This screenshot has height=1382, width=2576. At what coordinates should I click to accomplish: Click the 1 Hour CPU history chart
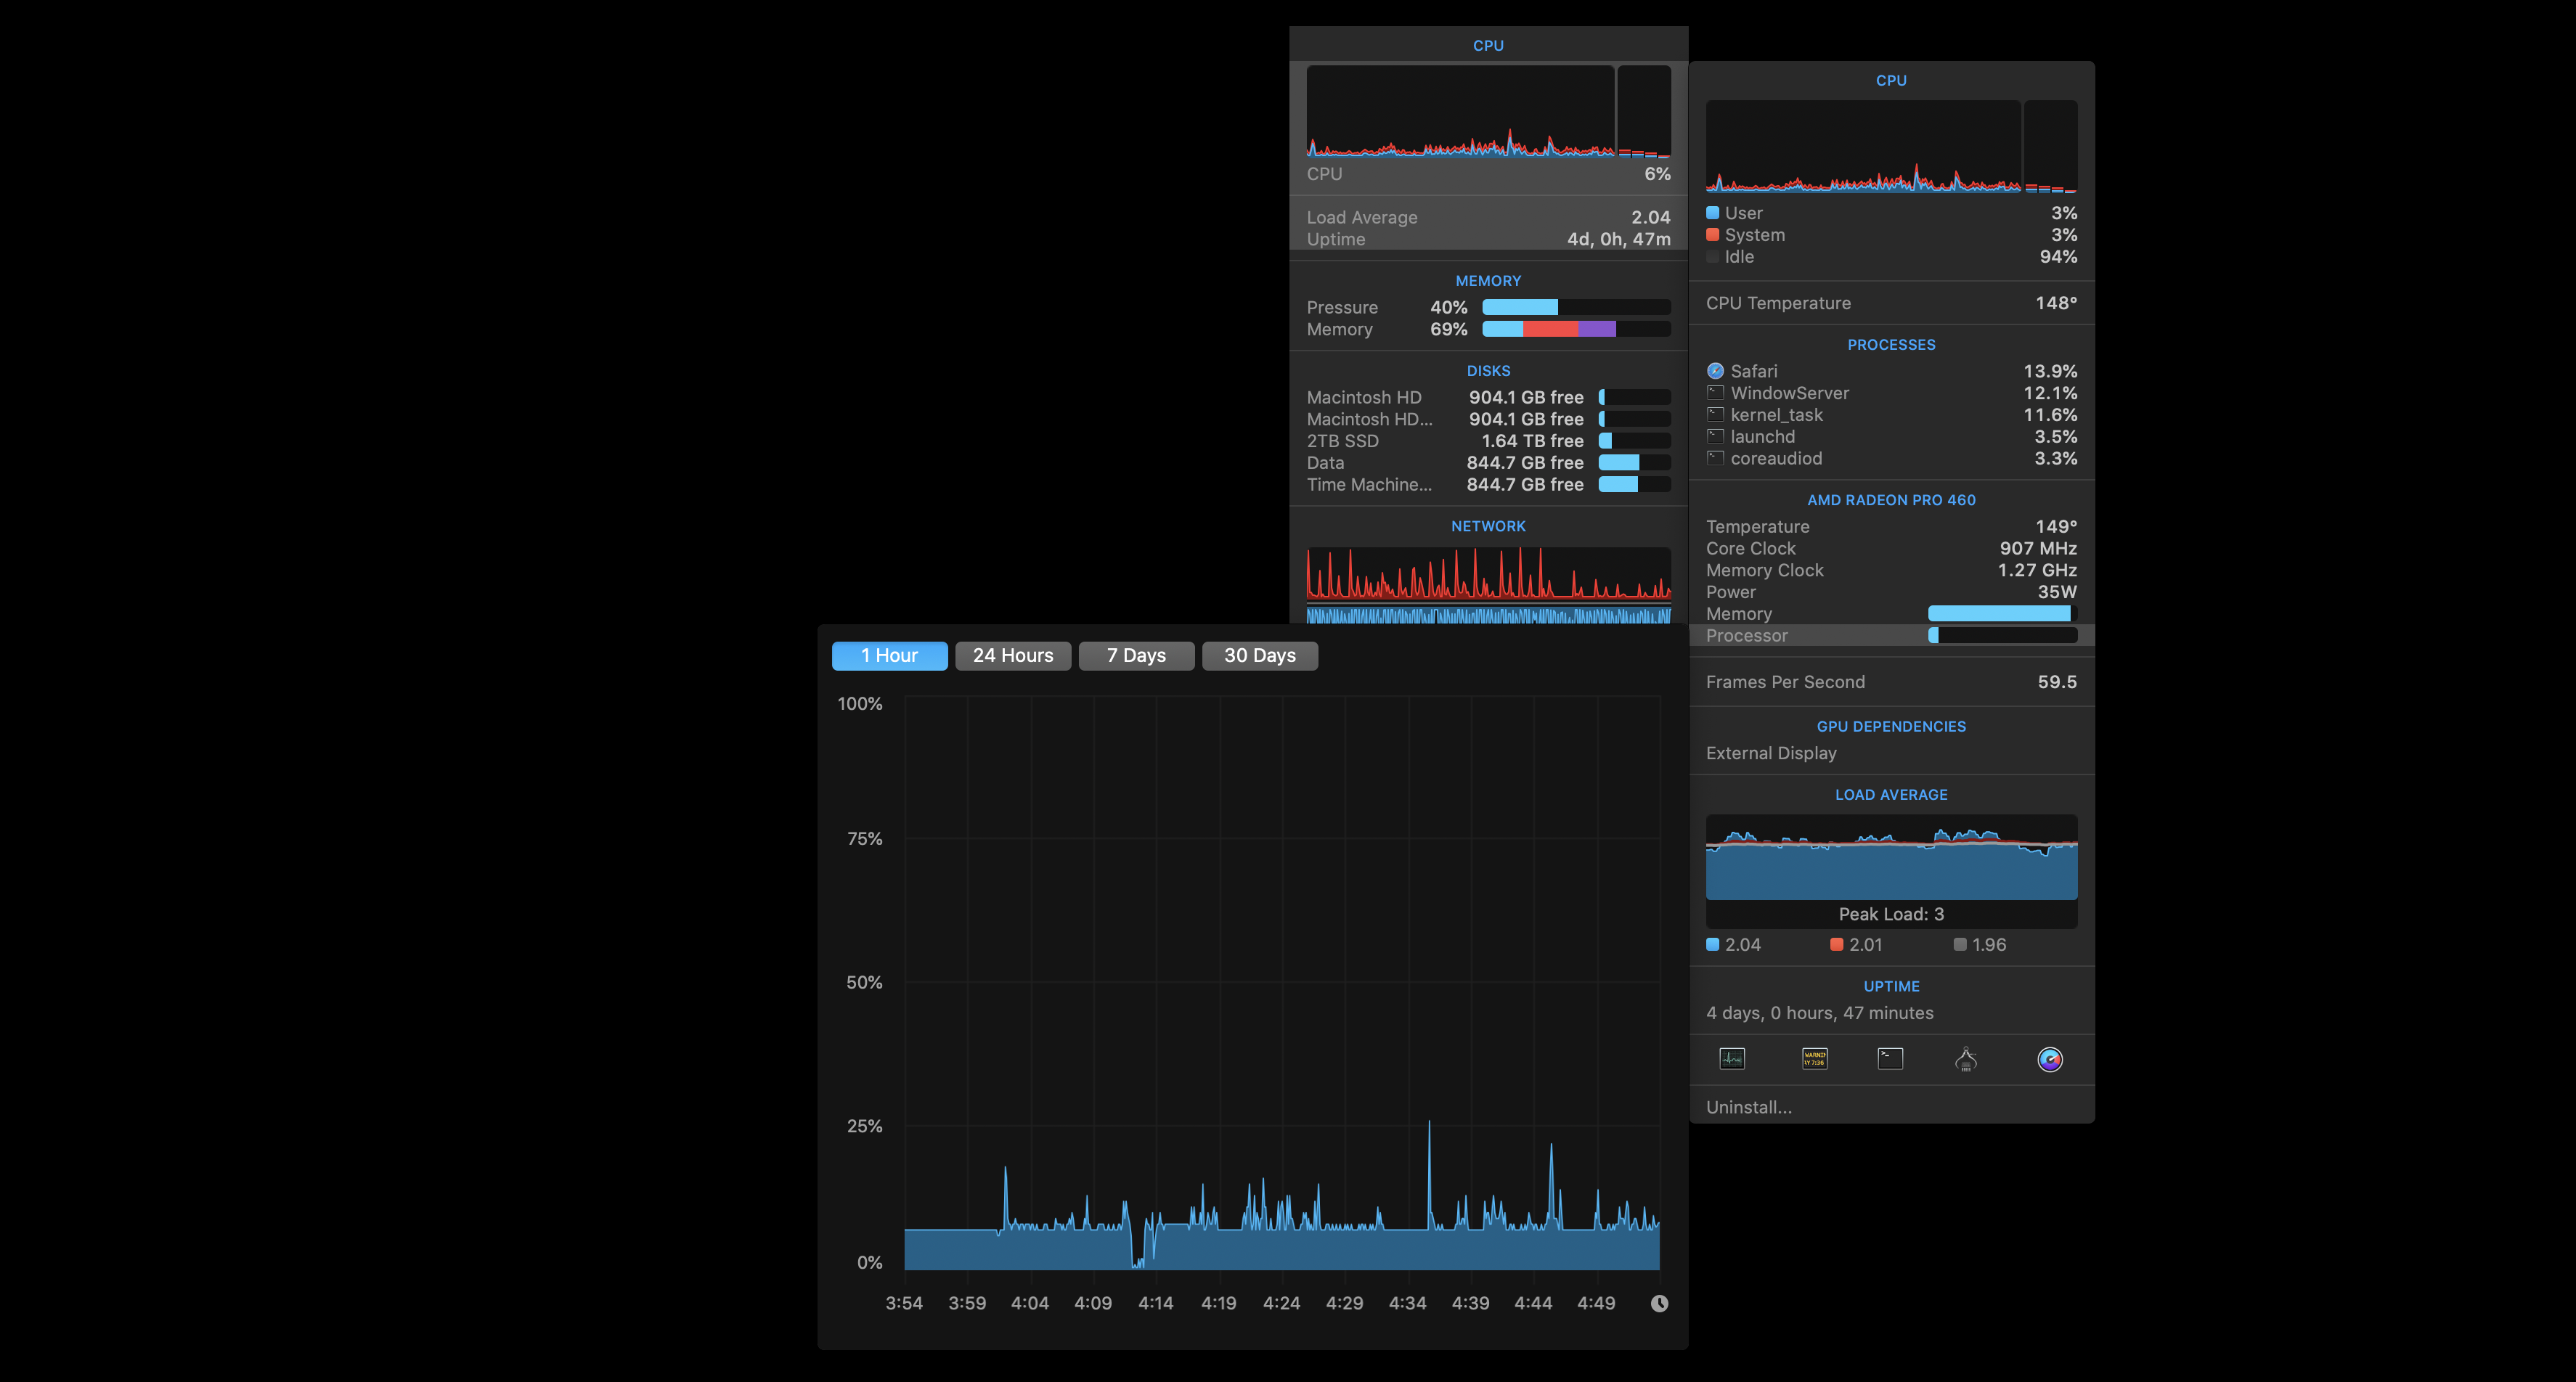1282,984
